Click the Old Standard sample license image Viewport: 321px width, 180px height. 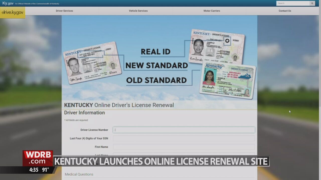(228, 80)
